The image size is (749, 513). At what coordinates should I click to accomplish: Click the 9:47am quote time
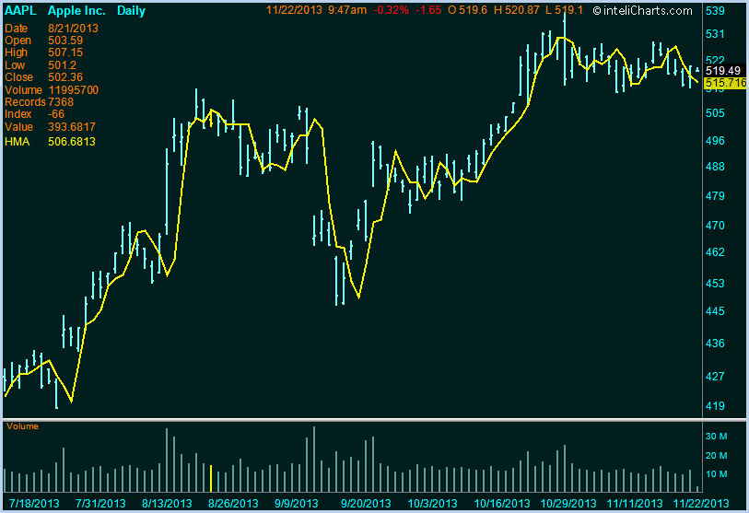347,10
